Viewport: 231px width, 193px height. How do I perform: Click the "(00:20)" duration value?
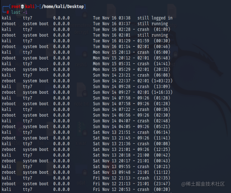click(162, 189)
